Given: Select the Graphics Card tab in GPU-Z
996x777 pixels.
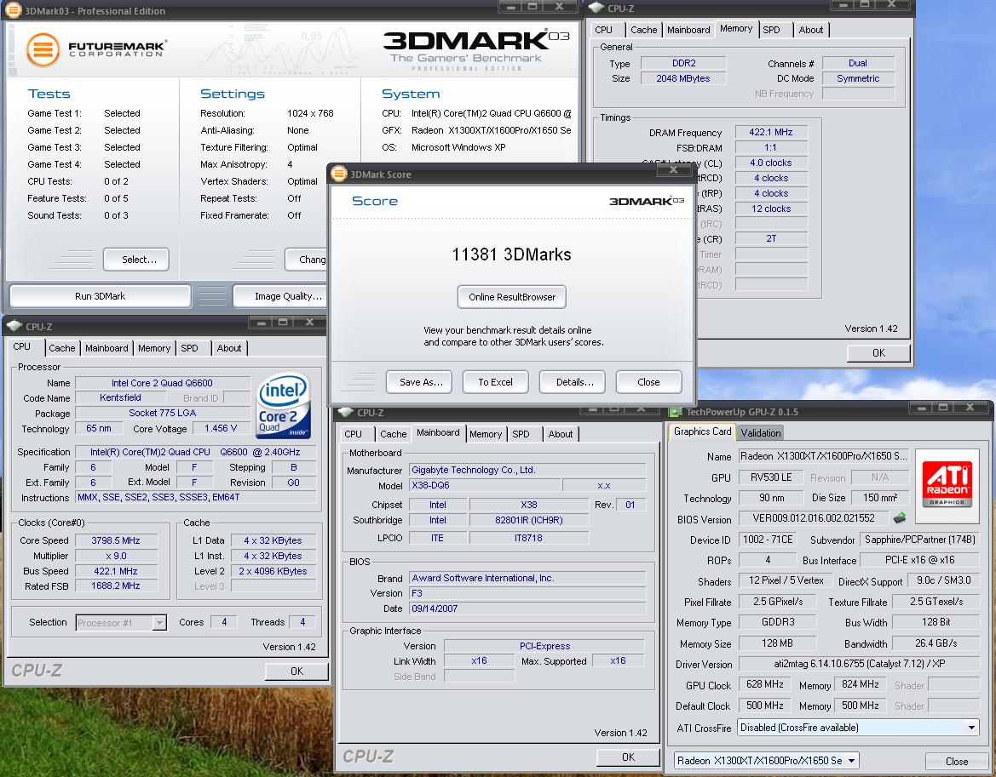Looking at the screenshot, I should click(x=702, y=431).
